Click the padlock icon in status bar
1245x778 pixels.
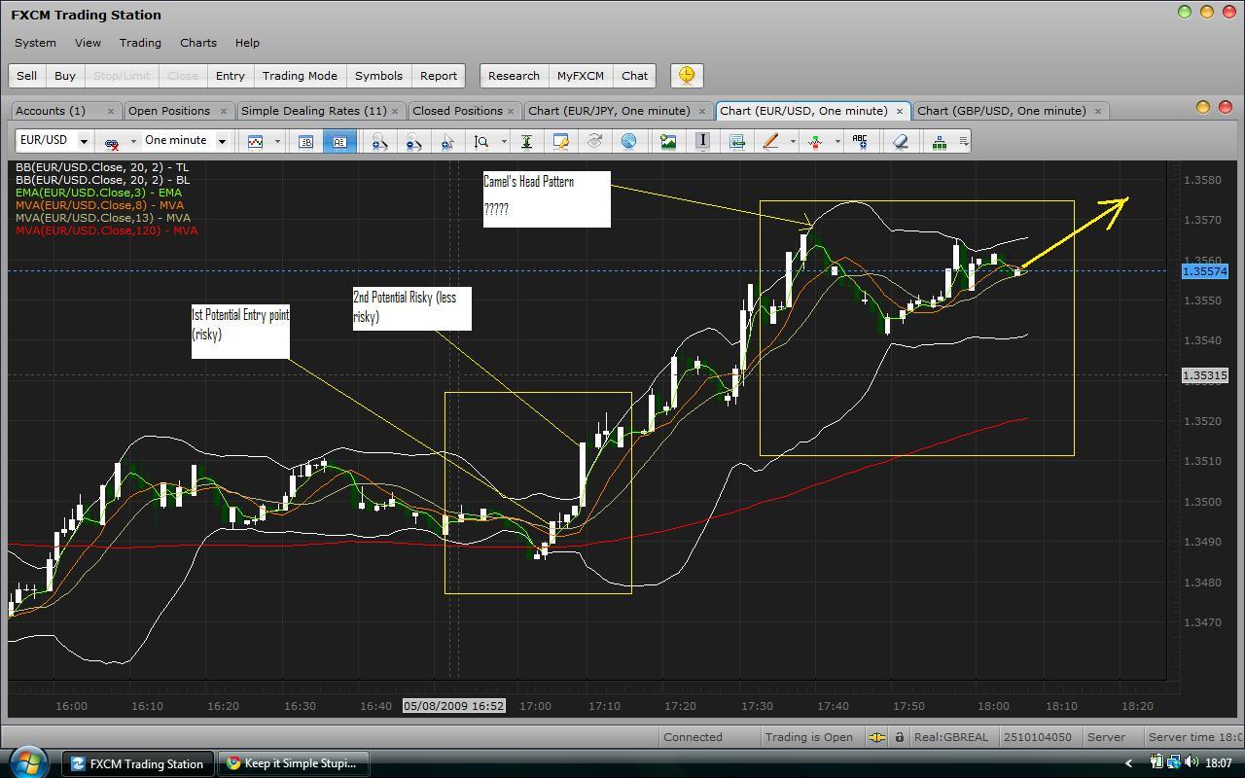[x=900, y=737]
